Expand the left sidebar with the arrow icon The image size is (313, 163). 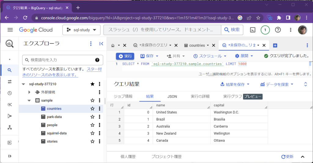tap(9, 156)
